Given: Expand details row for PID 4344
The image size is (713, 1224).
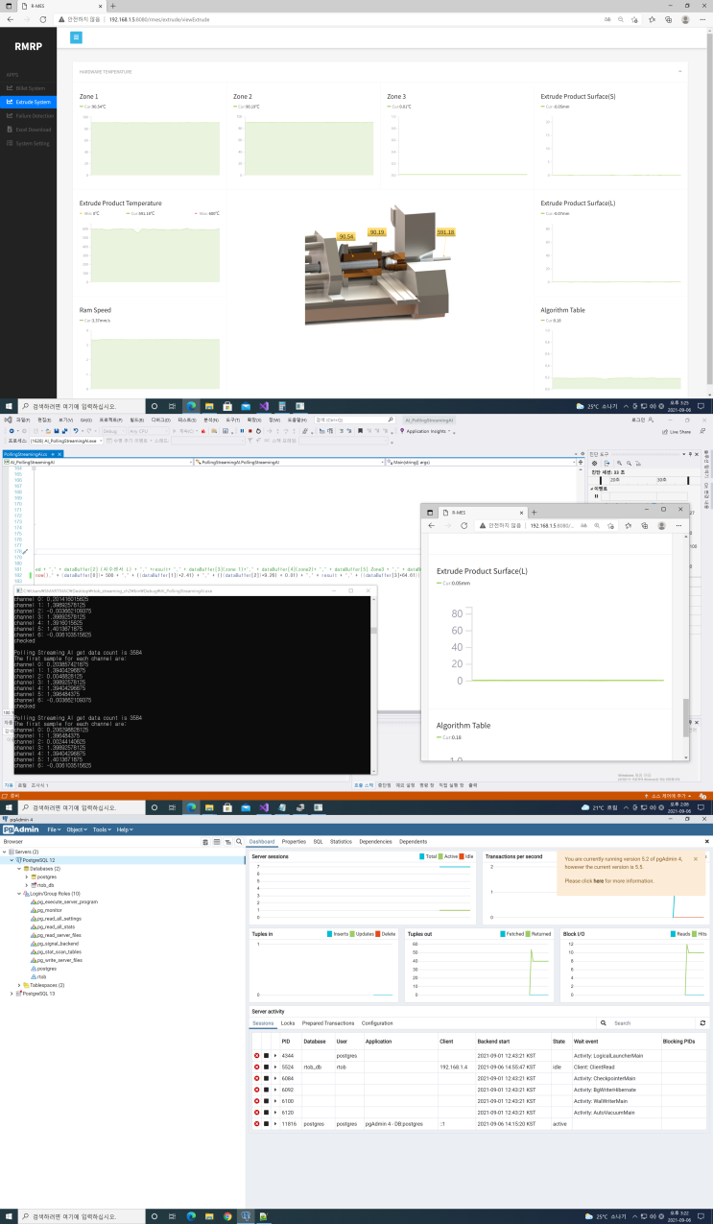Looking at the screenshot, I should 274,1055.
